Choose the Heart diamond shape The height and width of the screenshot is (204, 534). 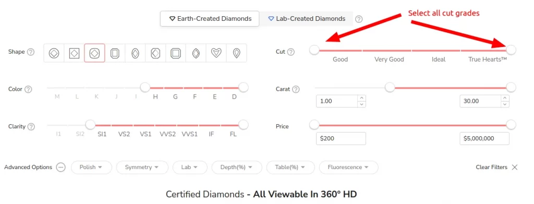[216, 53]
